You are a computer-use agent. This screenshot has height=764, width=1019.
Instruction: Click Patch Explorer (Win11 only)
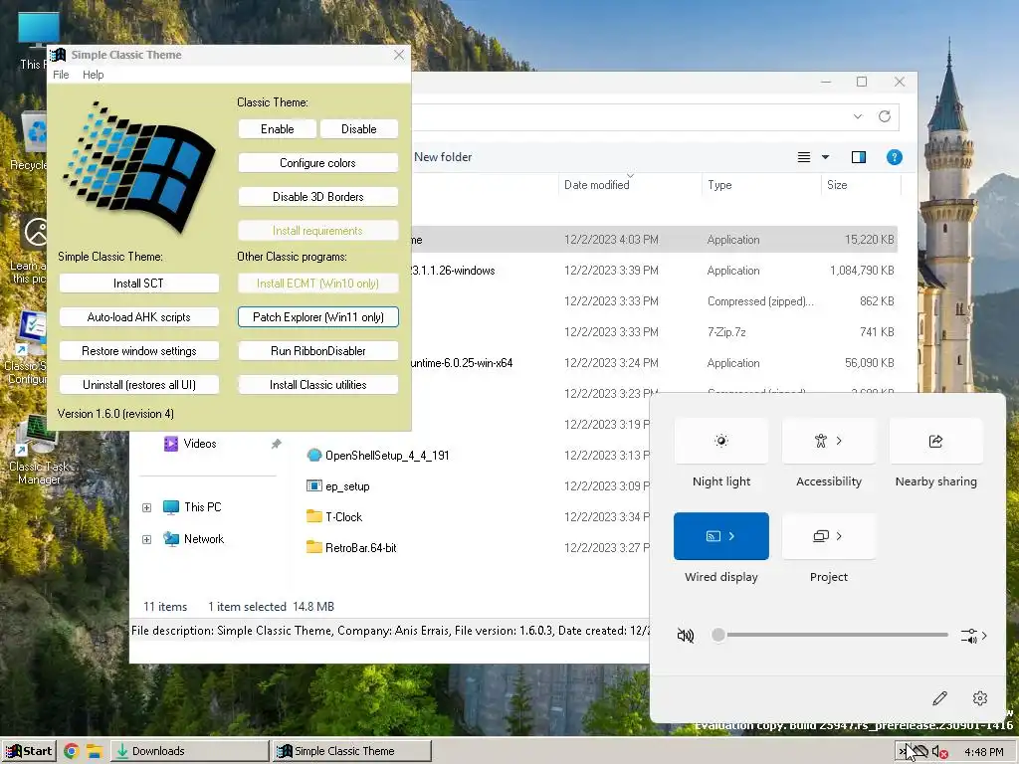pyautogui.click(x=317, y=317)
